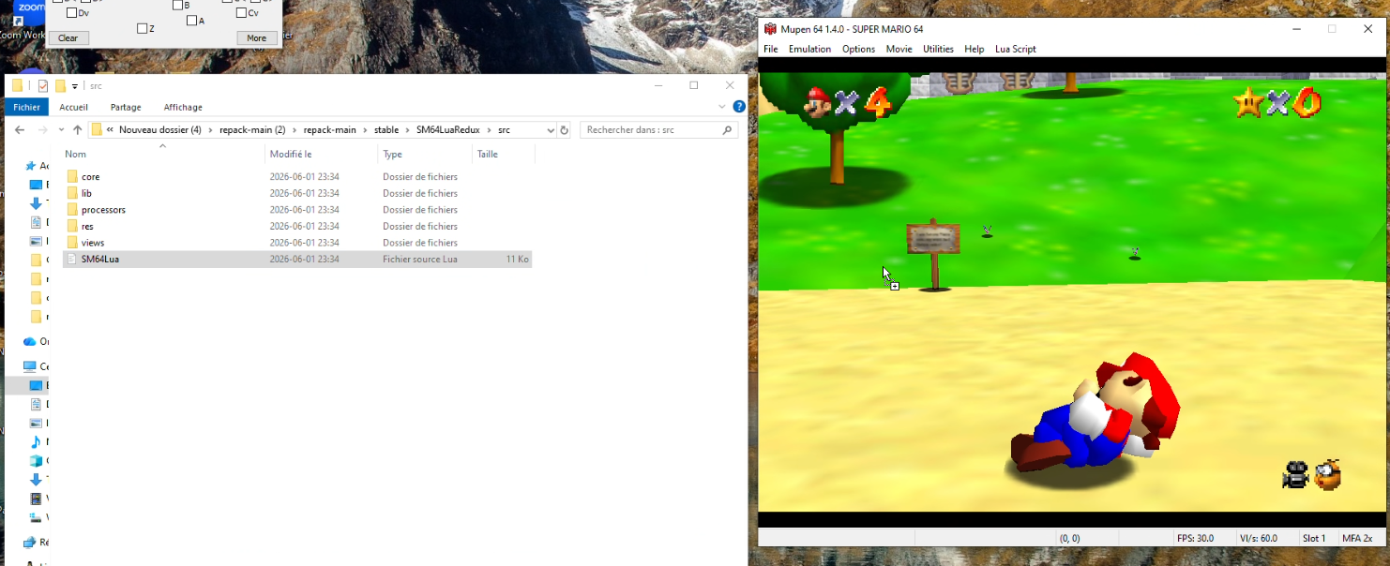Go up one folder level in Explorer

click(x=78, y=130)
